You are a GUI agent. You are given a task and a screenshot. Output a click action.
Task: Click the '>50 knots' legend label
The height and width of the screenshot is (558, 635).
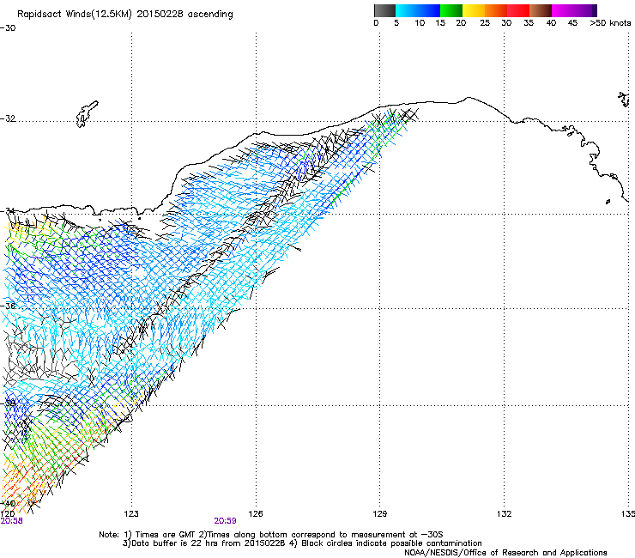point(610,23)
